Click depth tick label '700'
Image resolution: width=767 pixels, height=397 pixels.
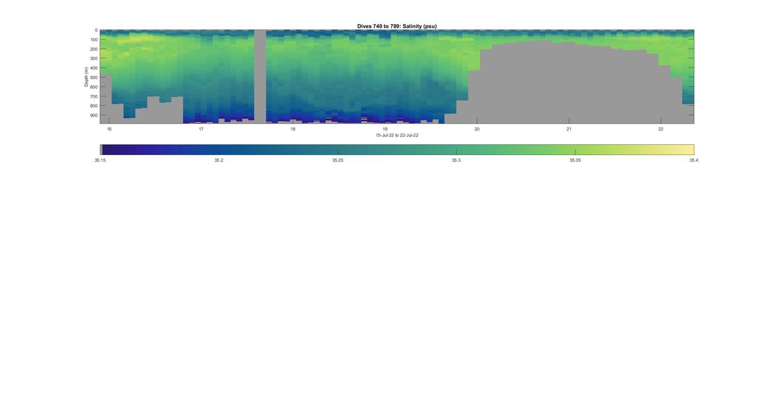[x=93, y=96]
